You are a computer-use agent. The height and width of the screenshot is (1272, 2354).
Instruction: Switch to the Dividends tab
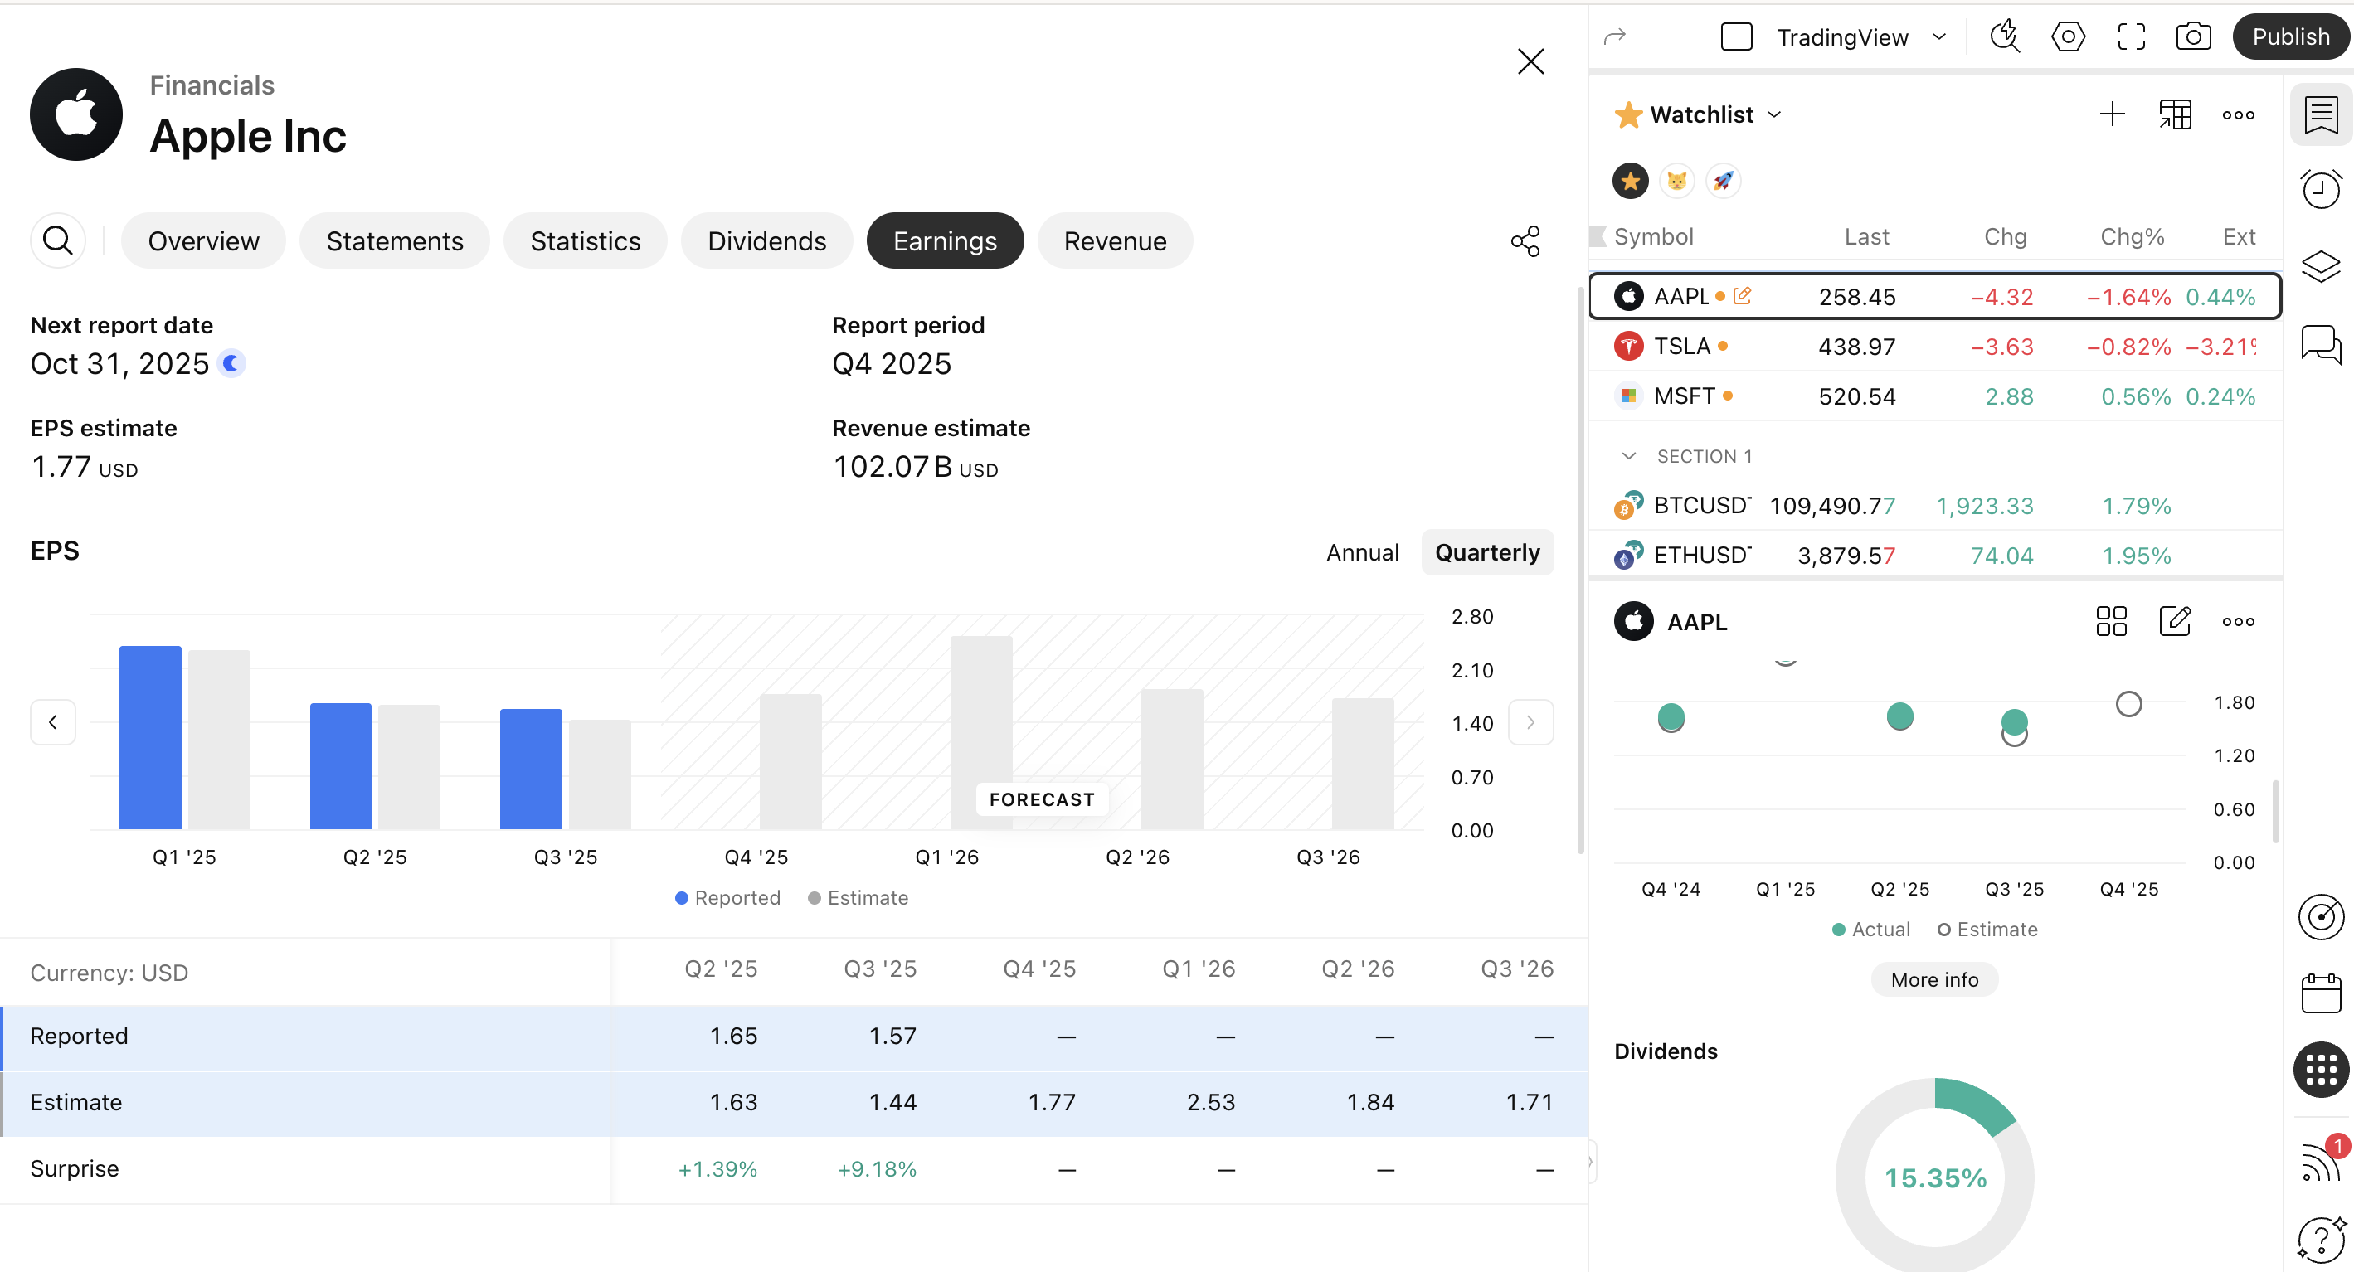pyautogui.click(x=766, y=241)
